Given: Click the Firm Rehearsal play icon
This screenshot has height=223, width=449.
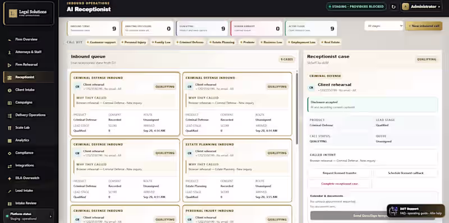Looking at the screenshot, I should 10,65.
